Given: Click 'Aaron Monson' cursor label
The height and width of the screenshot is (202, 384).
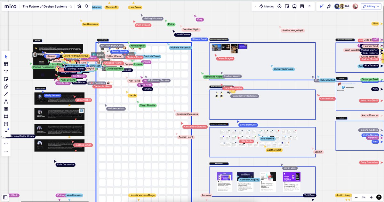Looking at the screenshot, I should [x=370, y=115].
